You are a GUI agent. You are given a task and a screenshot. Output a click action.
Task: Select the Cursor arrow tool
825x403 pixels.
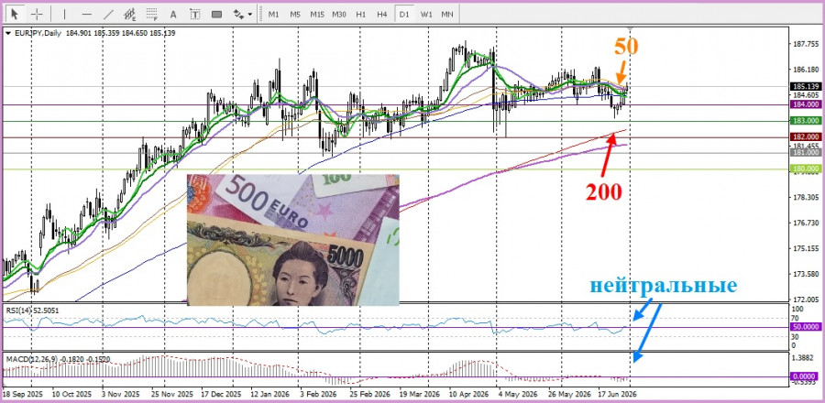click(x=14, y=14)
